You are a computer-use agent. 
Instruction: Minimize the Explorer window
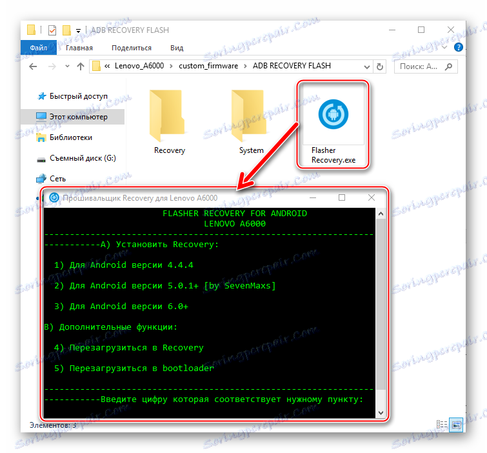392,30
